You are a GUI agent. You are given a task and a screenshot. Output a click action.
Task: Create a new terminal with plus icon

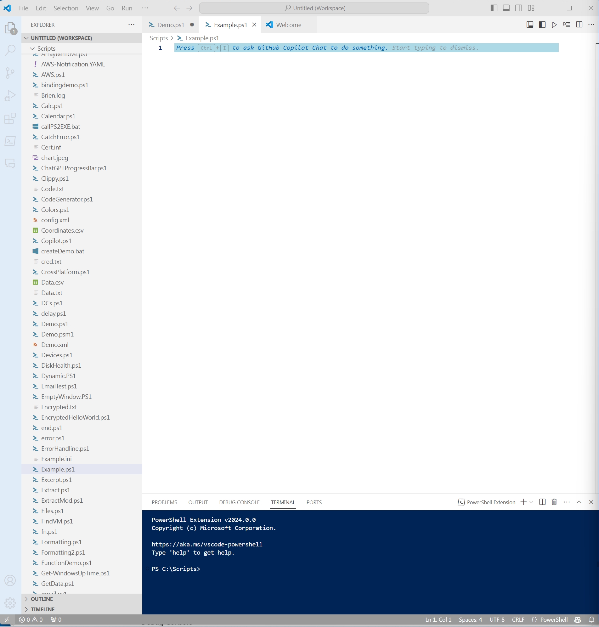[x=523, y=502]
